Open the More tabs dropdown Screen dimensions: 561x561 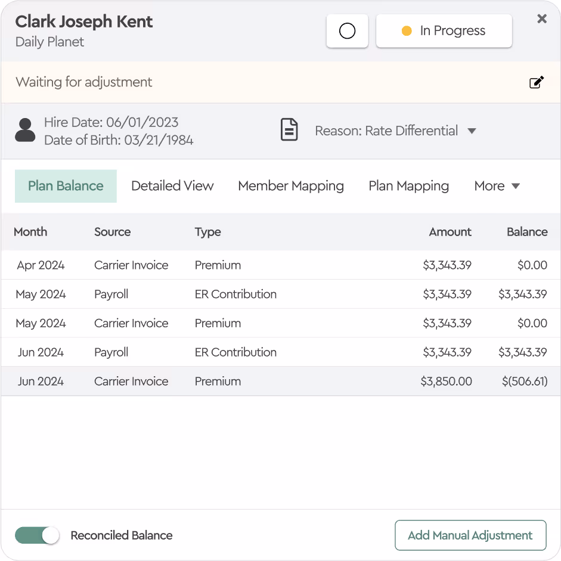point(497,186)
